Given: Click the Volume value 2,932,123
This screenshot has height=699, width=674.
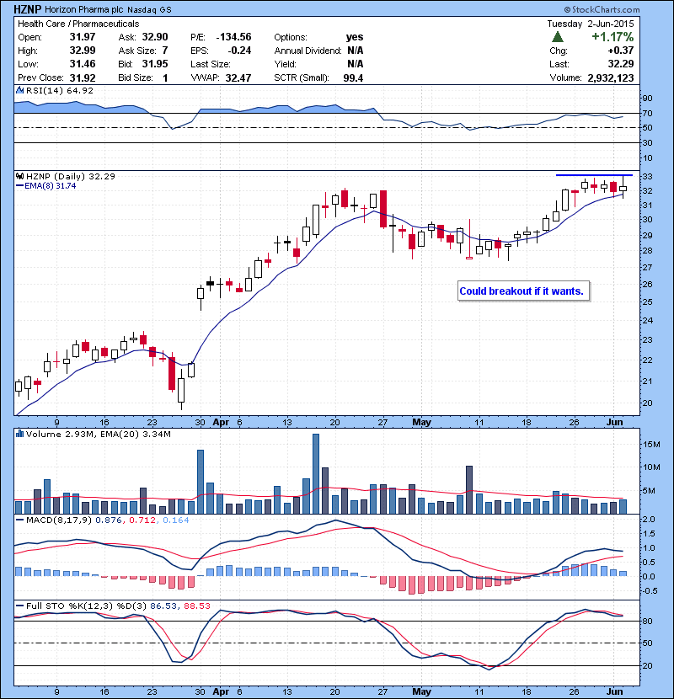Looking at the screenshot, I should coord(611,78).
